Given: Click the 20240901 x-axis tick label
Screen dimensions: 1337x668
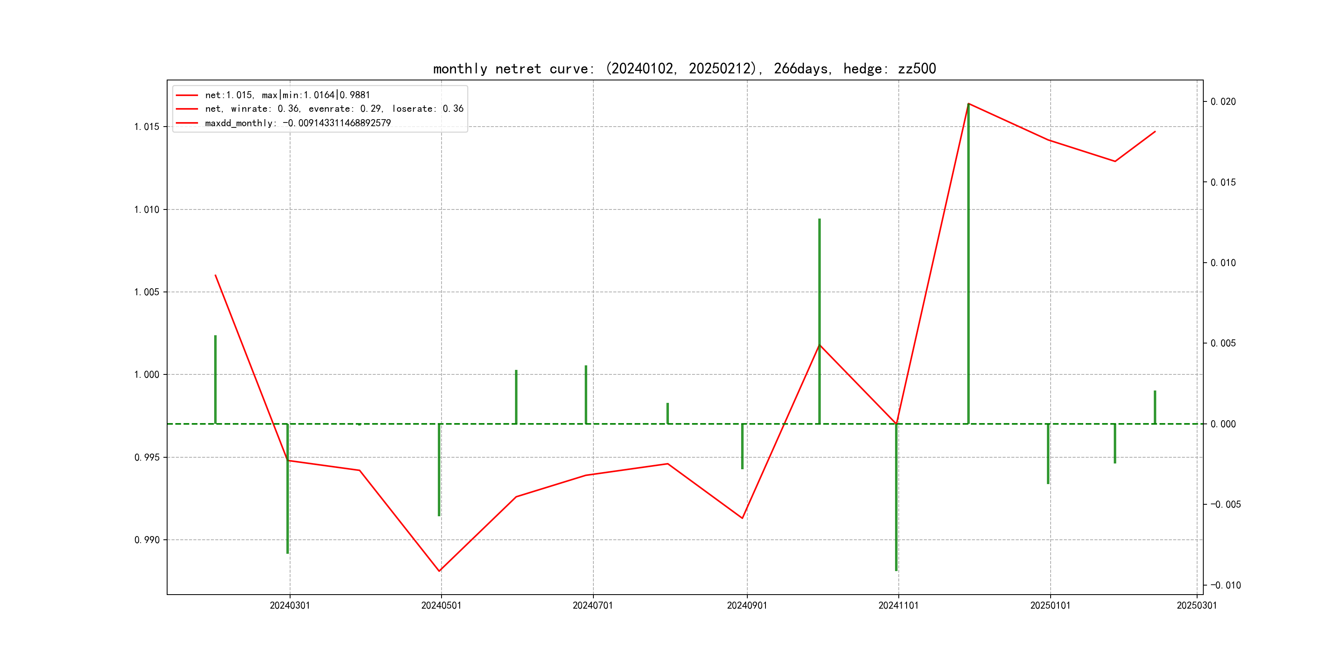Looking at the screenshot, I should tap(747, 605).
